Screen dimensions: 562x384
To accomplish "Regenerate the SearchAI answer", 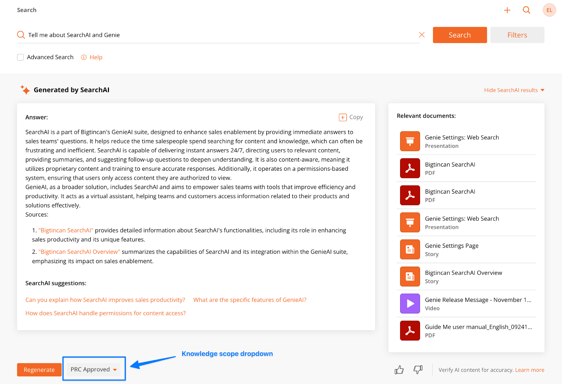I will click(39, 370).
